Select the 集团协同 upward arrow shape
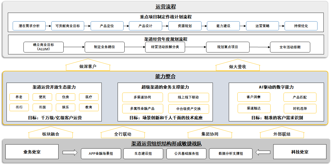Screen dimensions: 331x165 point(210,132)
